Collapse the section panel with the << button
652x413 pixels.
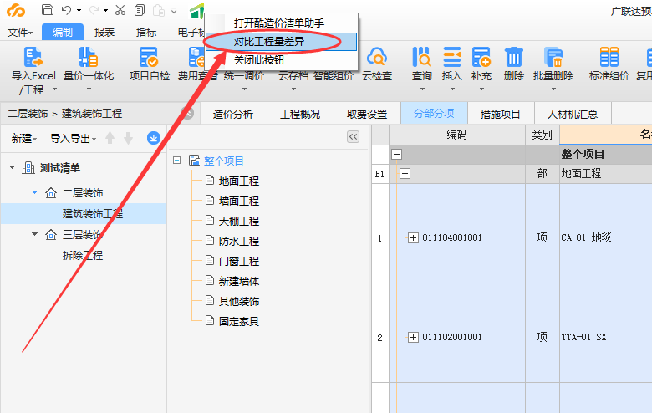[x=353, y=137]
